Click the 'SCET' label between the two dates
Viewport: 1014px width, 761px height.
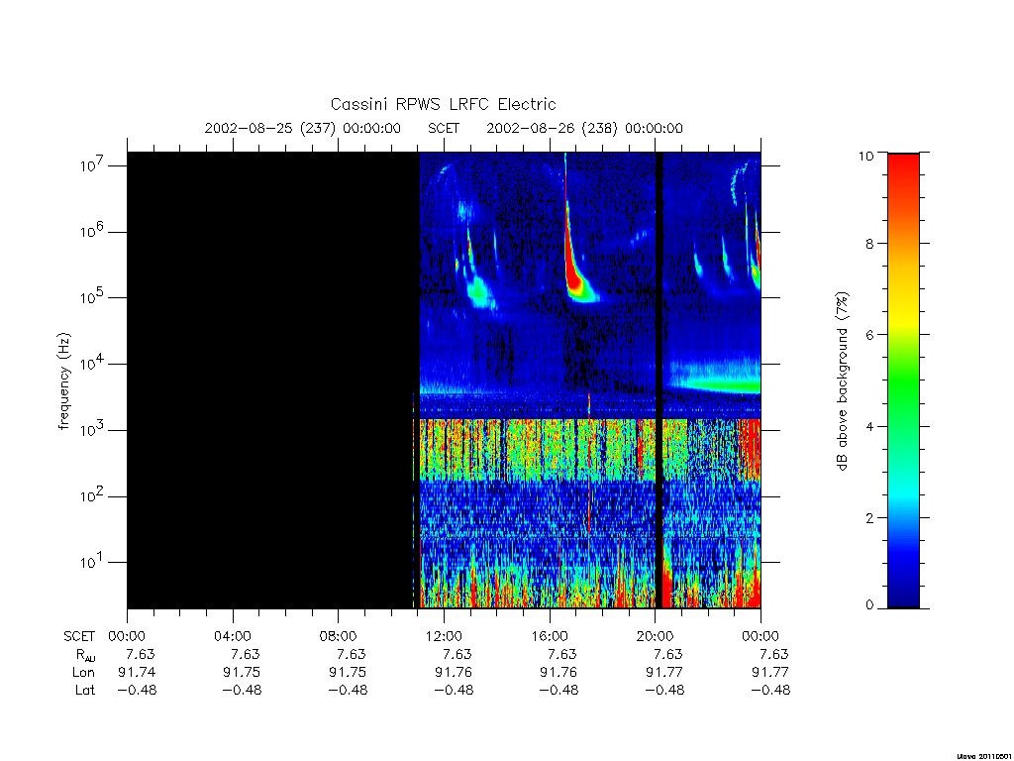click(x=444, y=128)
